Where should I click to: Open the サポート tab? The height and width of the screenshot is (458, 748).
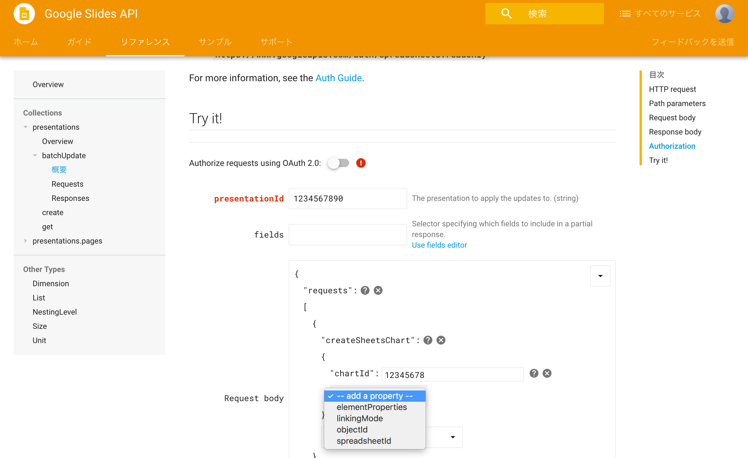(276, 41)
